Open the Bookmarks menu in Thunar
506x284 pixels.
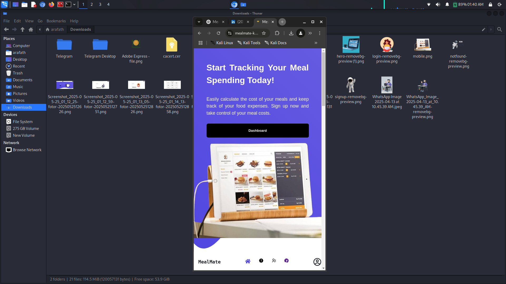56,21
